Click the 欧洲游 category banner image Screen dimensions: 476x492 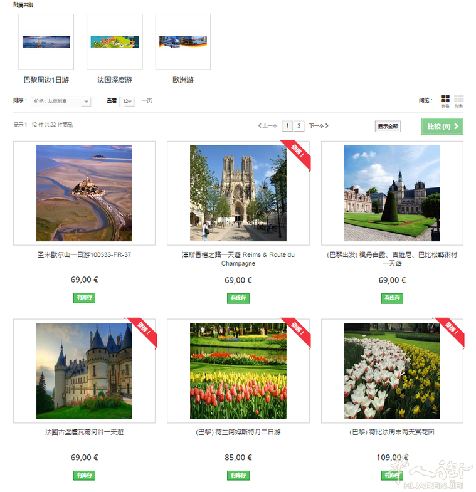(182, 42)
